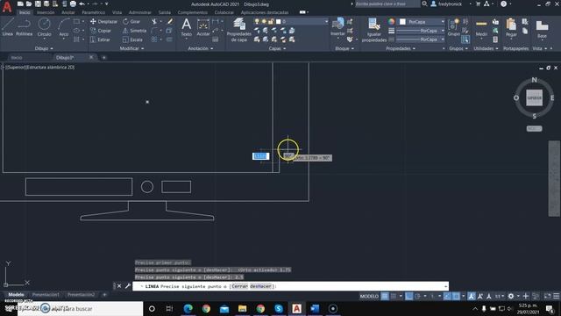Viewport: 561px width, 316px height.
Task: Toggle polar tracking in status bar
Action: (x=417, y=296)
